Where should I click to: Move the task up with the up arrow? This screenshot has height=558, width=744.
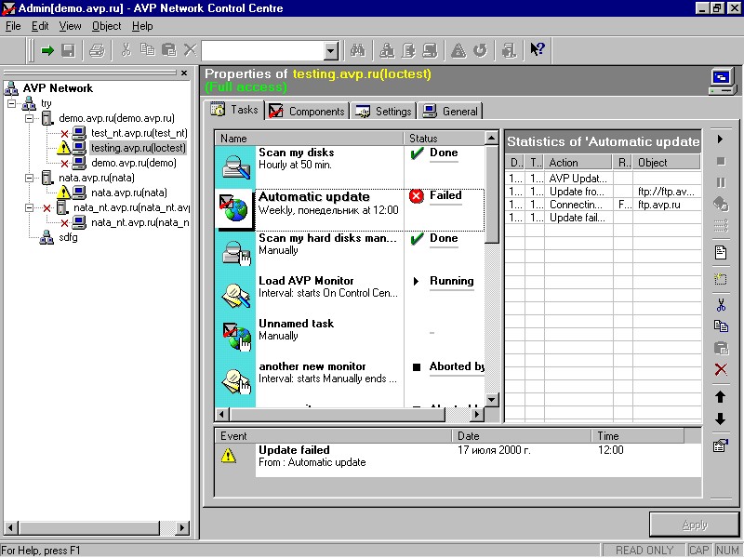(720, 397)
